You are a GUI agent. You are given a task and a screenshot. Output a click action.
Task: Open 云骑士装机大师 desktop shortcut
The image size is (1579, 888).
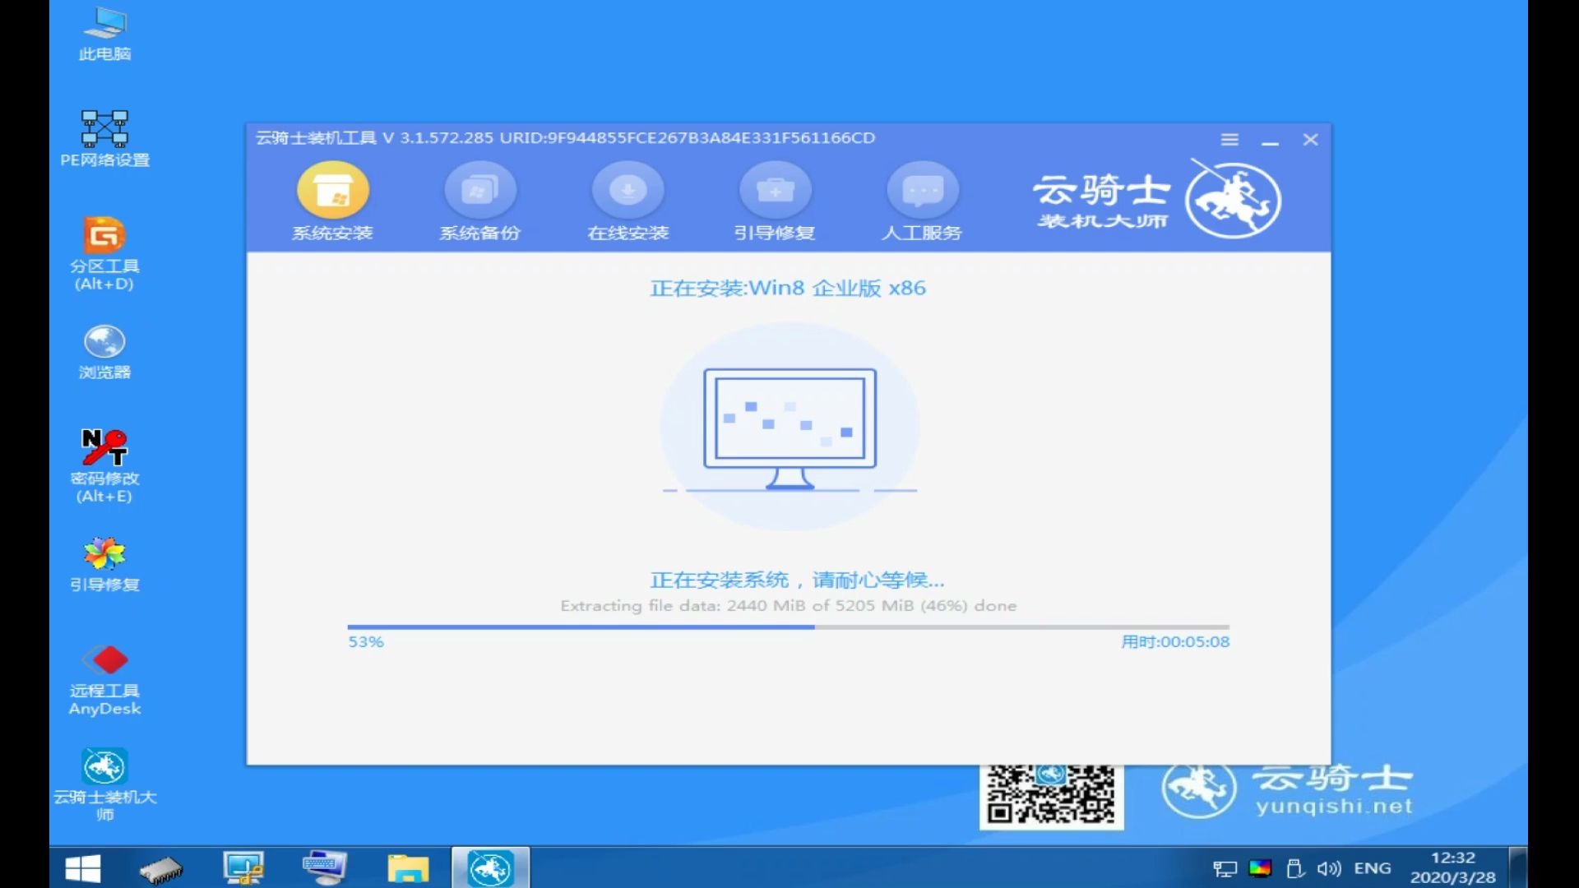[104, 785]
